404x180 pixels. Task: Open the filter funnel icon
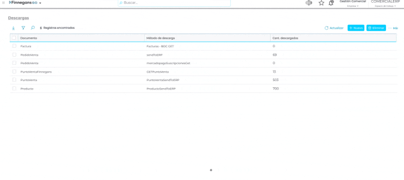(23, 28)
